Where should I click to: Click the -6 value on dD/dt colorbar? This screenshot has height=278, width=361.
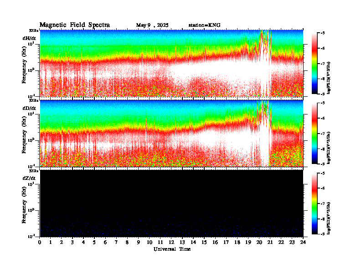pos(323,119)
